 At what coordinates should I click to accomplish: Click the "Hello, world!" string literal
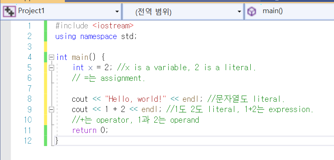coord(135,99)
